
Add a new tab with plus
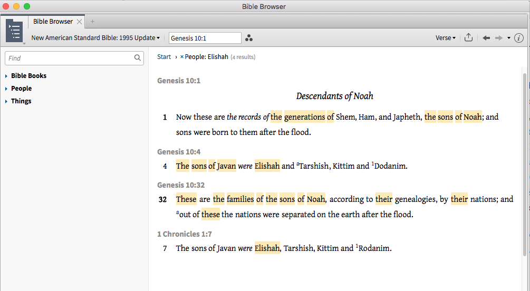pos(93,22)
